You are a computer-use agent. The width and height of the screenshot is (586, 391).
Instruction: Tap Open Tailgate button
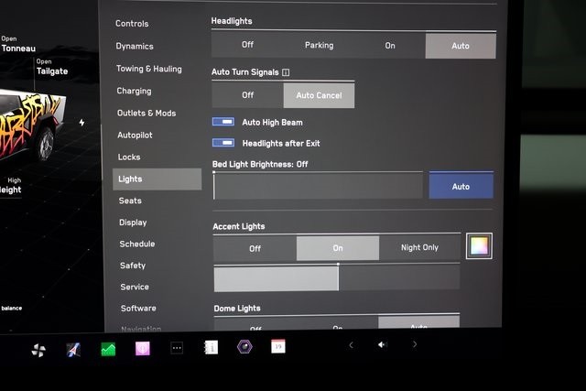[52, 67]
